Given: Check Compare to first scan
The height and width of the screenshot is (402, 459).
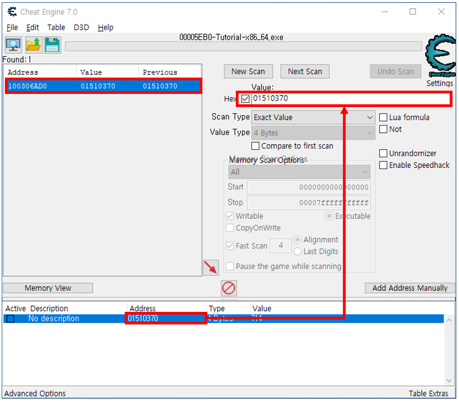Looking at the screenshot, I should [255, 146].
